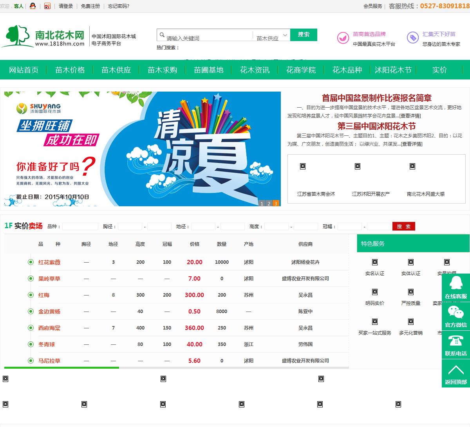Image resolution: width=470 pixels, height=427 pixels.
Task: Focus the 品种 filter input
Action: point(80,226)
